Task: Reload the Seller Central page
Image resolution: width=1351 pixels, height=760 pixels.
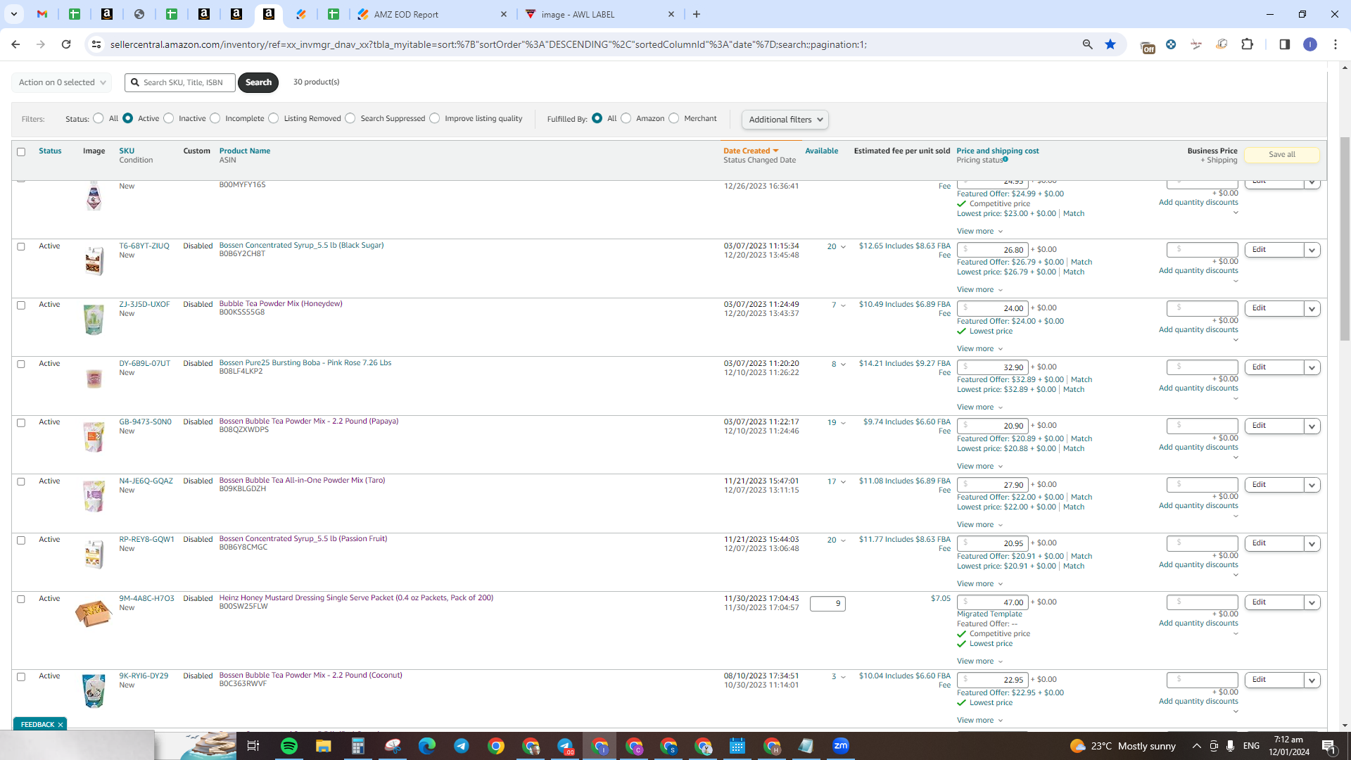Action: pos(66,44)
